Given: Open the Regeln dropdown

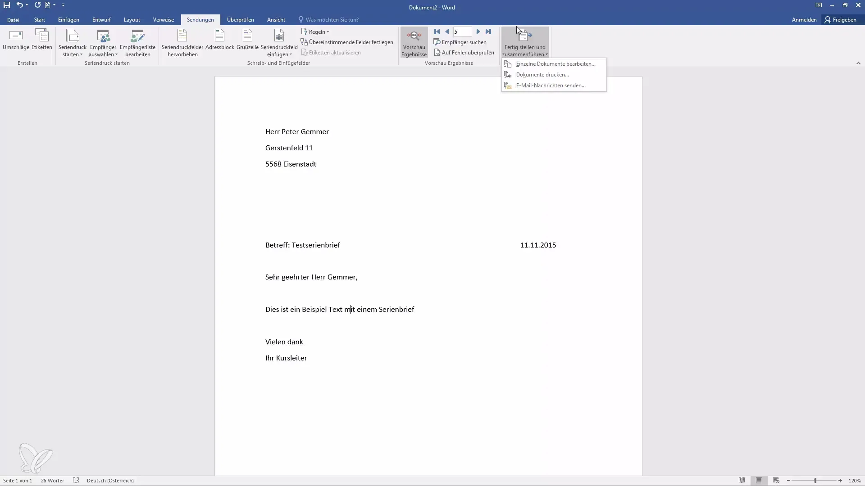Looking at the screenshot, I should 315,32.
